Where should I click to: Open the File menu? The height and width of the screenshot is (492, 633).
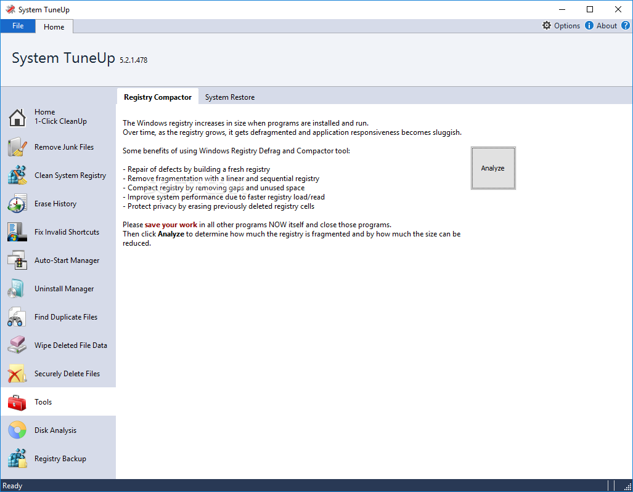tap(18, 26)
